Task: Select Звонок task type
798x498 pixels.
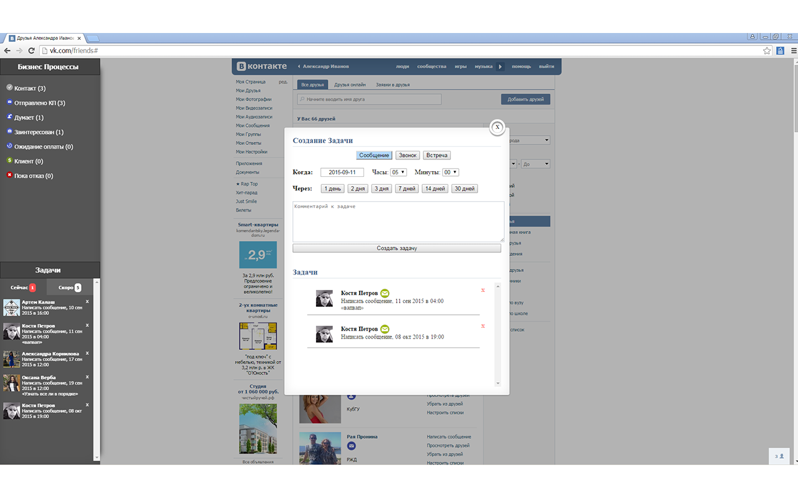Action: tap(408, 155)
